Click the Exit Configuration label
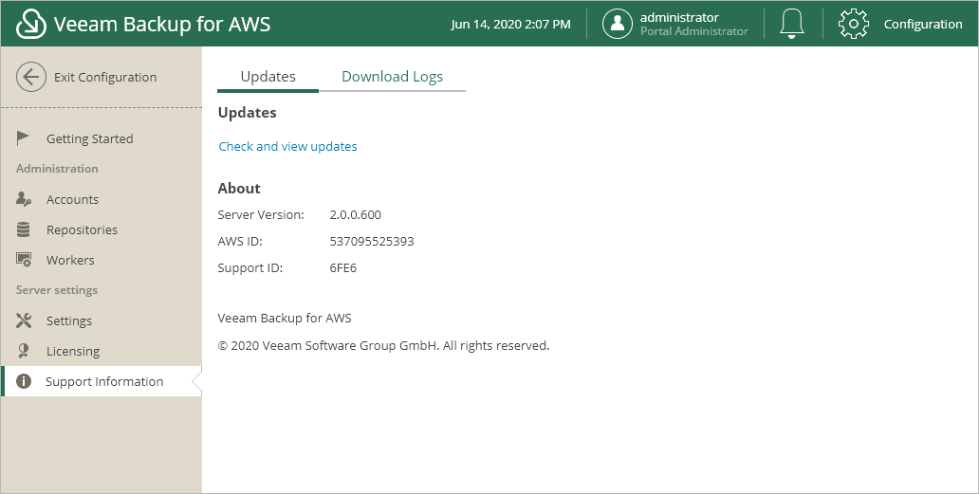979x494 pixels. click(105, 78)
